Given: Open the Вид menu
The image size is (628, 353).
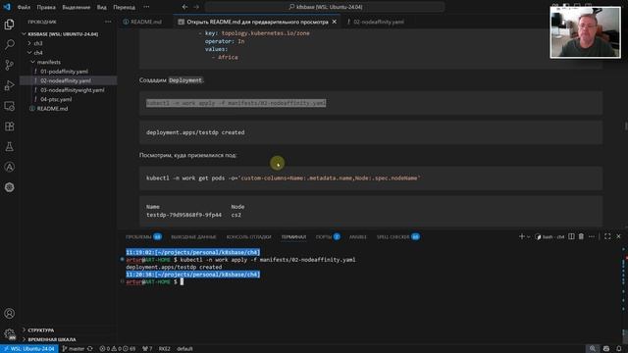Looking at the screenshot, I should (x=102, y=7).
